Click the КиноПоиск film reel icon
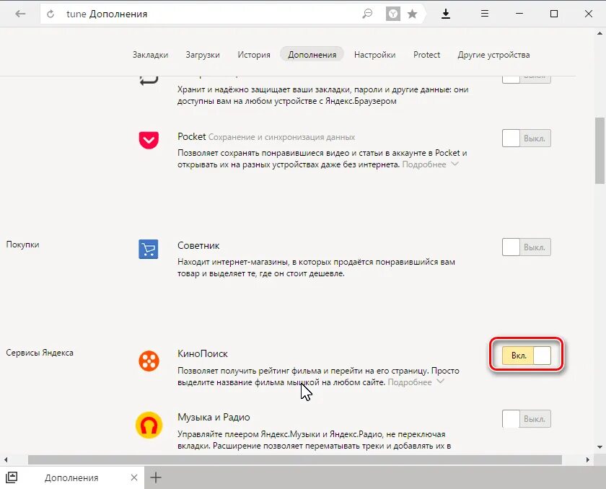Viewport: 606px width, 489px height. tap(149, 361)
